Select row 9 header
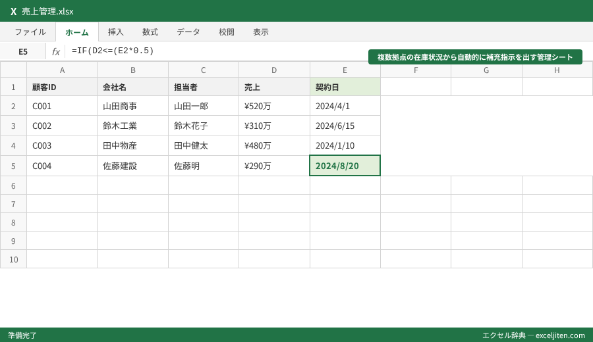This screenshot has height=342, width=593. tap(13, 241)
